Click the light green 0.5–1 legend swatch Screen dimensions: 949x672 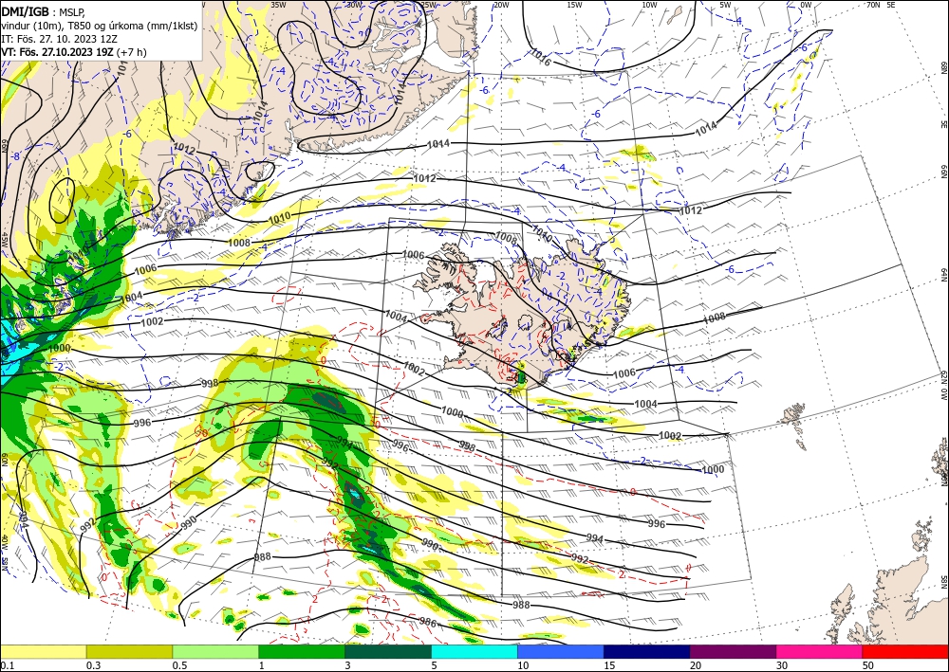[215, 652]
